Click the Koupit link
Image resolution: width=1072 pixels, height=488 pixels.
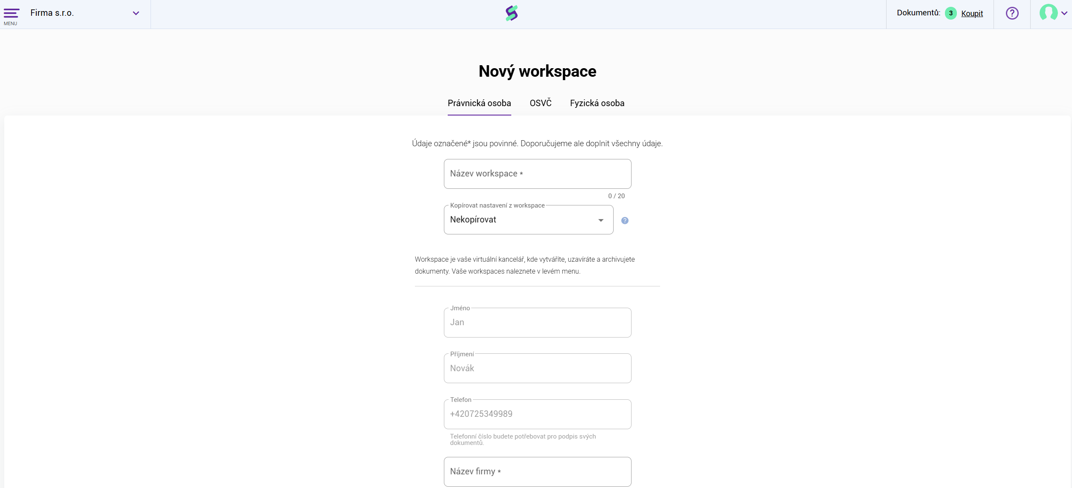tap(972, 14)
